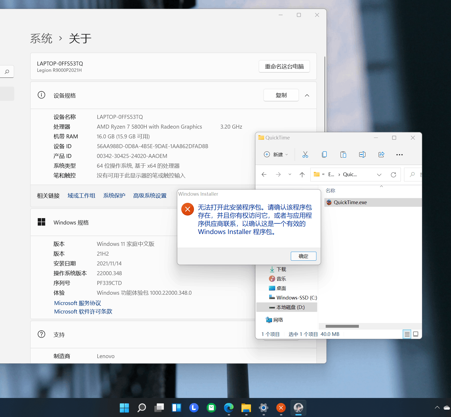
Task: Open 系统保护 link
Action: click(114, 196)
